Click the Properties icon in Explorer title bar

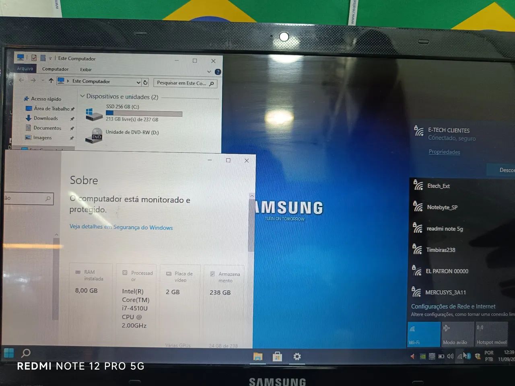[34, 58]
